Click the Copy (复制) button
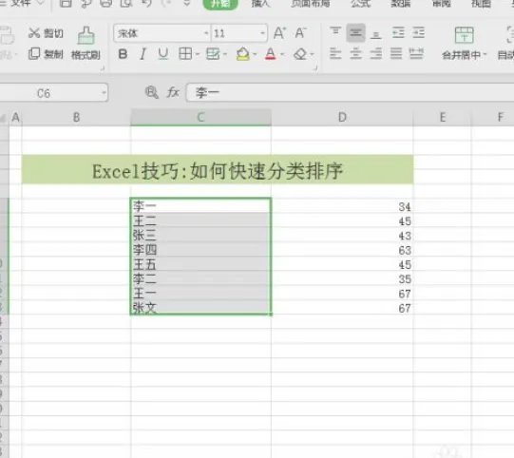 pos(46,54)
